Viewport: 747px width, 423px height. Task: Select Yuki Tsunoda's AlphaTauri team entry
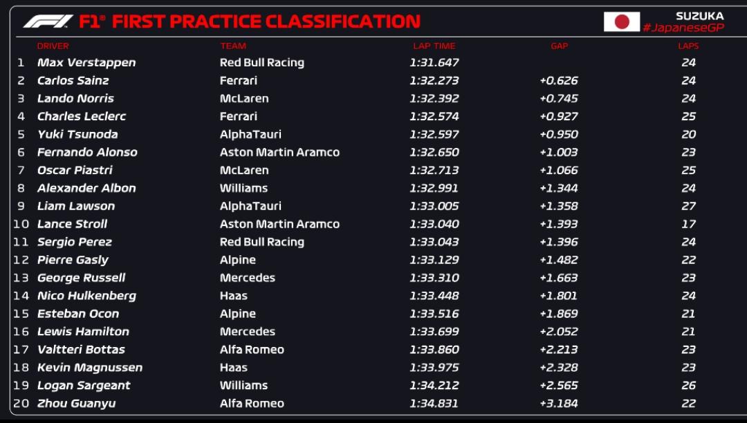coord(250,134)
